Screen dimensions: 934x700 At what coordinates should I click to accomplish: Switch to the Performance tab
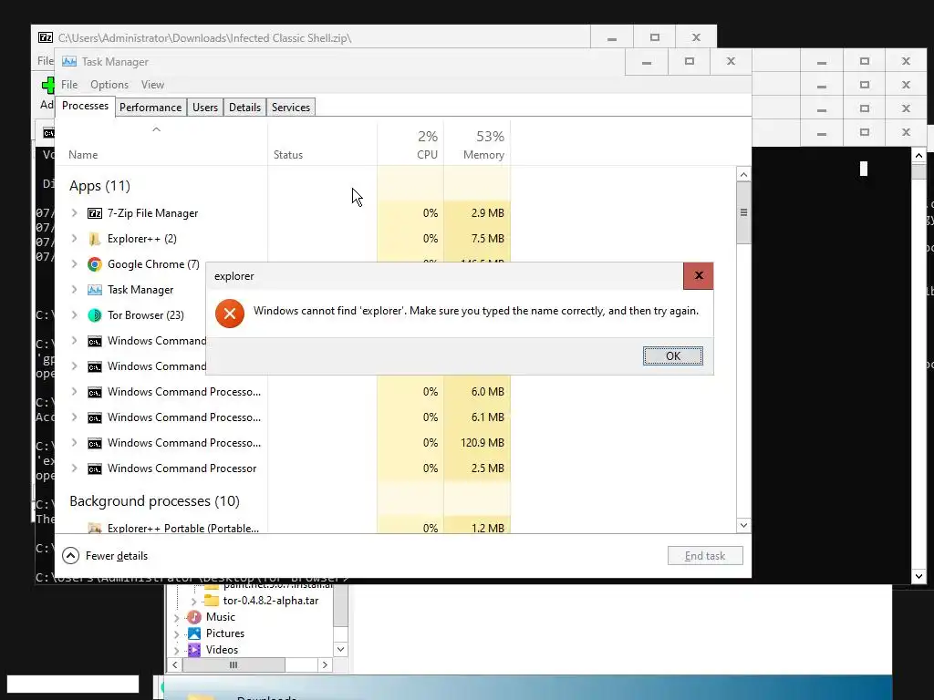[x=150, y=108]
